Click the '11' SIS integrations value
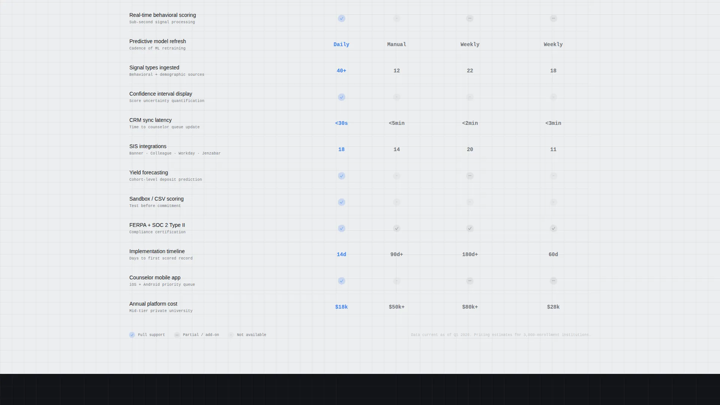720x405 pixels. coord(553,149)
